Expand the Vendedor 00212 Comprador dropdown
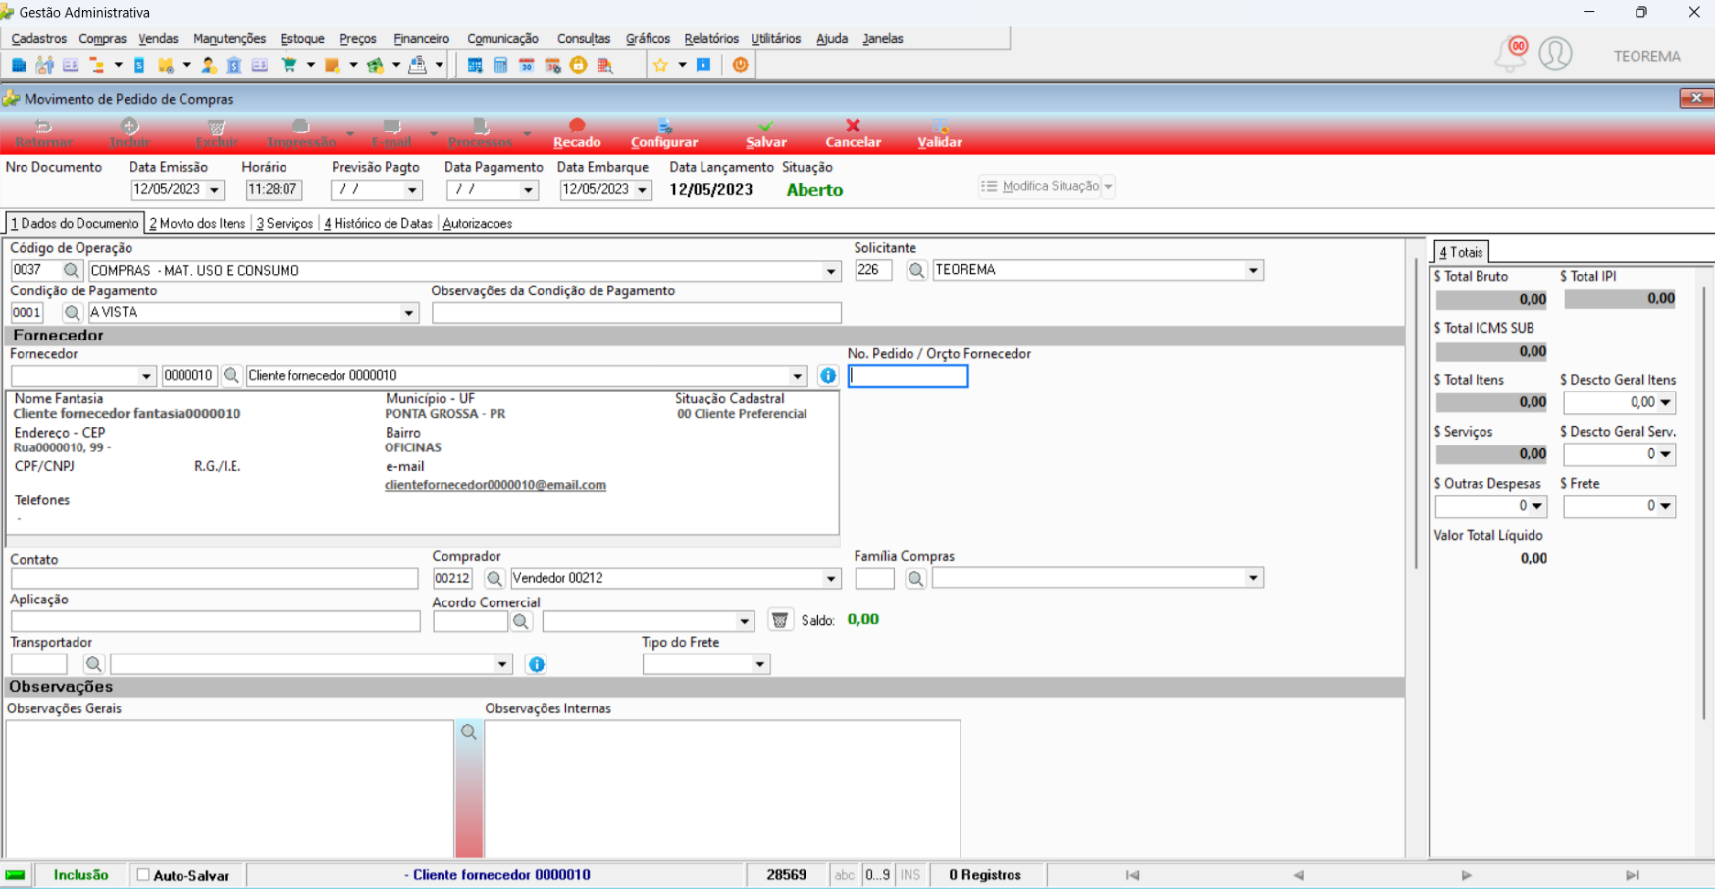The height and width of the screenshot is (889, 1715). tap(831, 579)
